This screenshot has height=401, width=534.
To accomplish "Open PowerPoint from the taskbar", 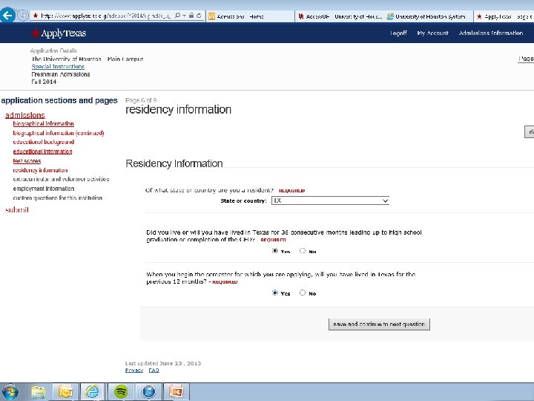I will [176, 392].
